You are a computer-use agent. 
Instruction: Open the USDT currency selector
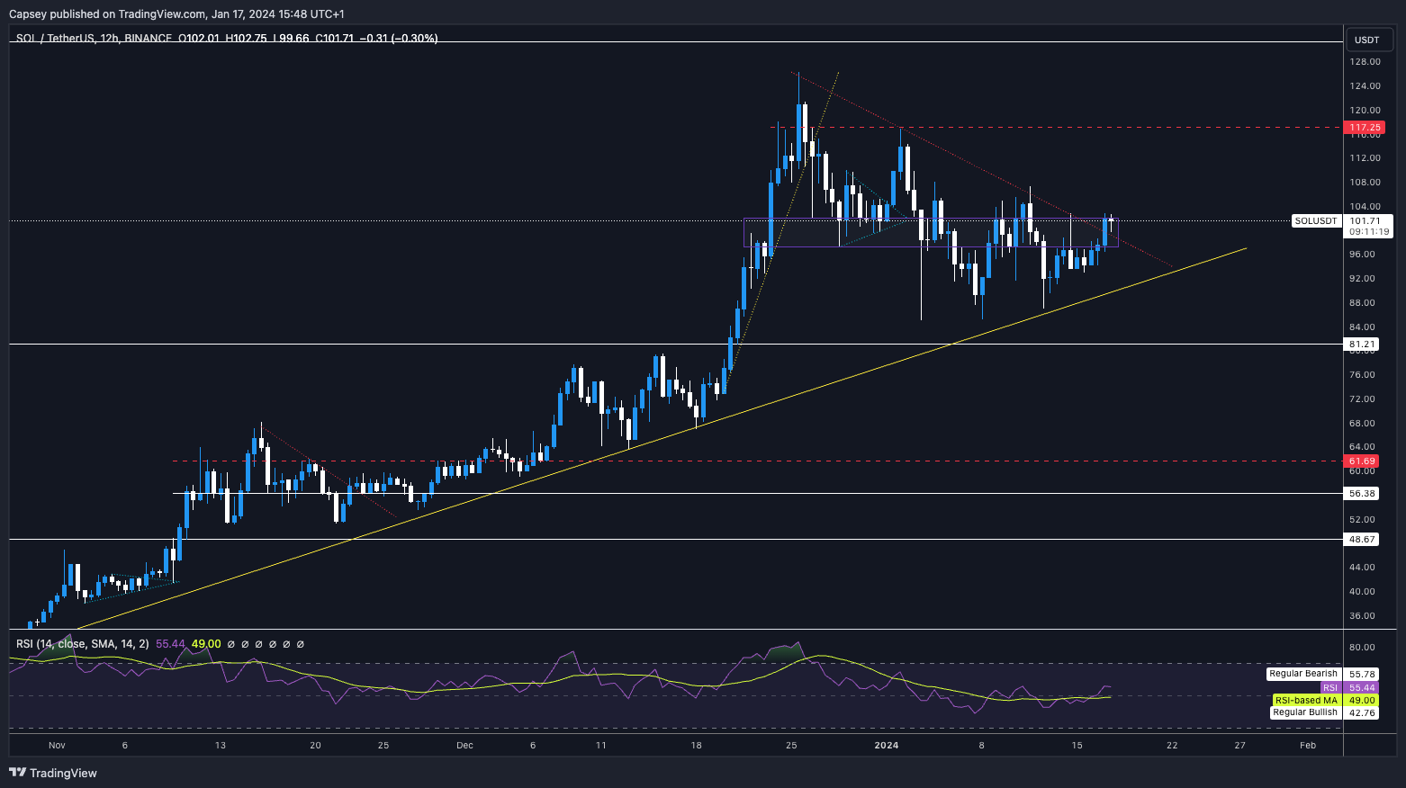pos(1367,40)
